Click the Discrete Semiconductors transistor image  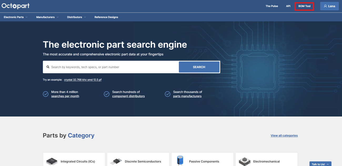coord(116,161)
